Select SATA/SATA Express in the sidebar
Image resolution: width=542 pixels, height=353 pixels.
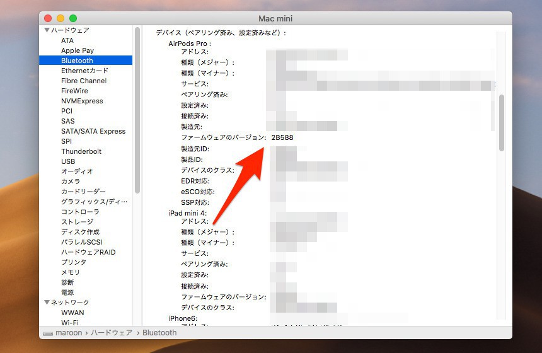93,131
